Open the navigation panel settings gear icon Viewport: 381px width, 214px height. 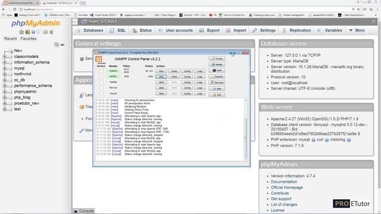[x=45, y=32]
